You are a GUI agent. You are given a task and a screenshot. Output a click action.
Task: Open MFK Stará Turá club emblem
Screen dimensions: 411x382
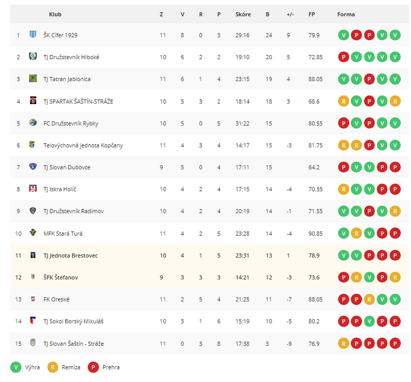(x=33, y=232)
